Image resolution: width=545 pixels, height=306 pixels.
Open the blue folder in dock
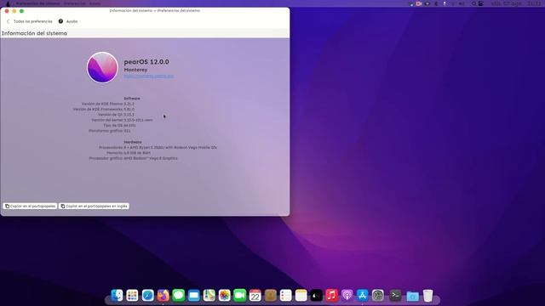412,296
